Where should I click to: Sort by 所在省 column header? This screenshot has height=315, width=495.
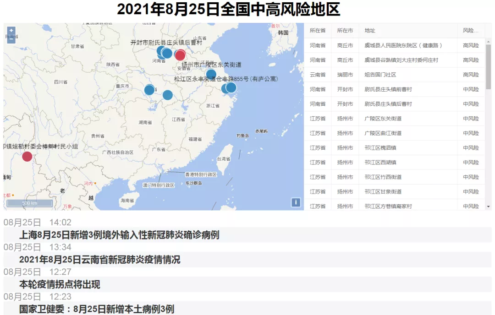[318, 31]
